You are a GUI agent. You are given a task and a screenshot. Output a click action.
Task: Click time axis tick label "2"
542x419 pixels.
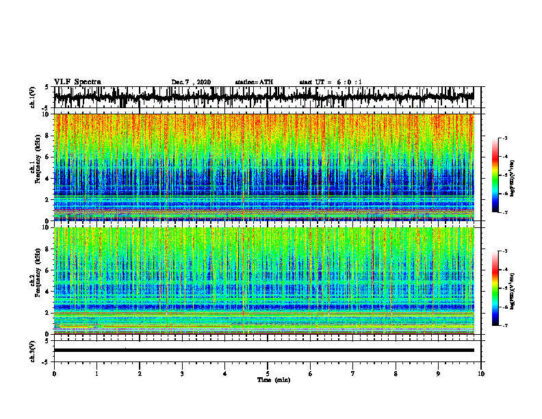pyautogui.click(x=140, y=374)
